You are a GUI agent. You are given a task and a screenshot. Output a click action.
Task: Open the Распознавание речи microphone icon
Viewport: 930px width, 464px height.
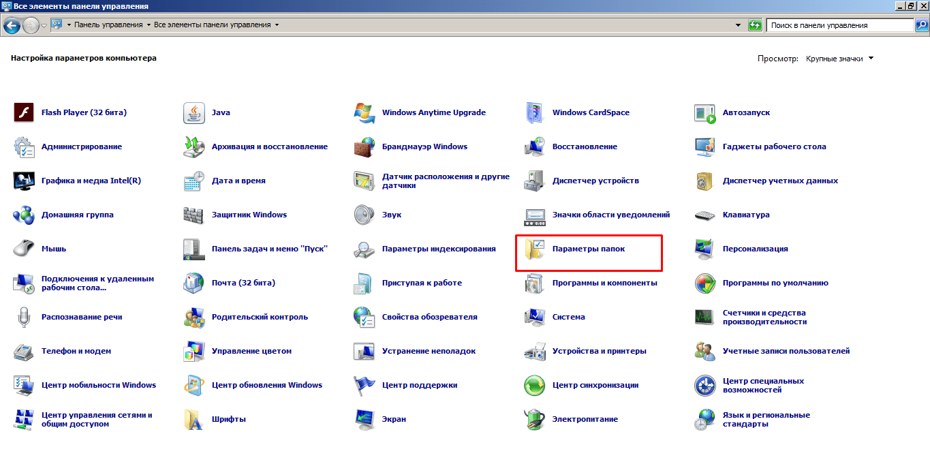(24, 317)
